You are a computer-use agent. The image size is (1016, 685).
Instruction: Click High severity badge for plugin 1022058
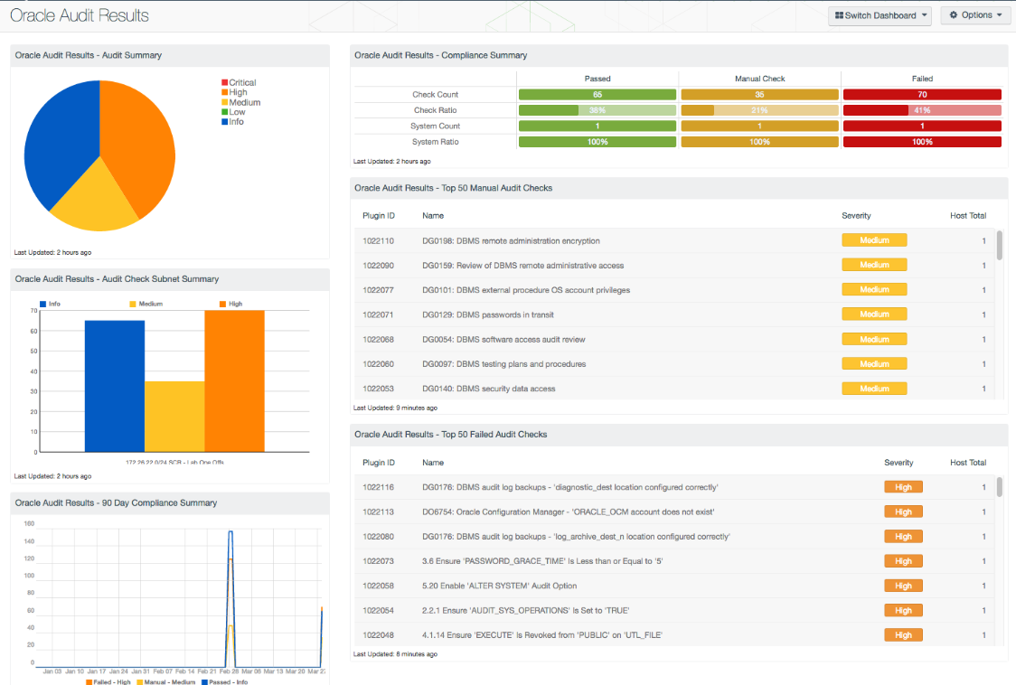point(903,586)
